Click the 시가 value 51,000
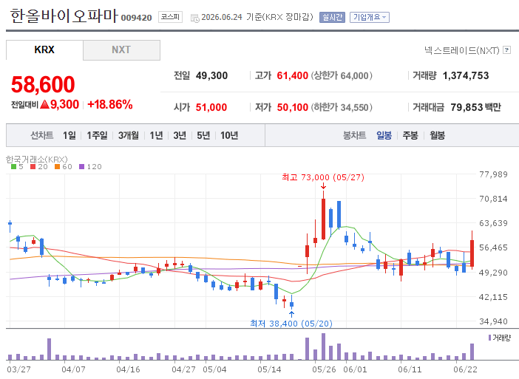 [211, 107]
